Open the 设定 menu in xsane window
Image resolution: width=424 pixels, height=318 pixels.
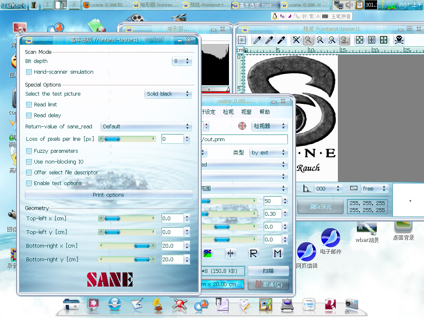pyautogui.click(x=209, y=112)
